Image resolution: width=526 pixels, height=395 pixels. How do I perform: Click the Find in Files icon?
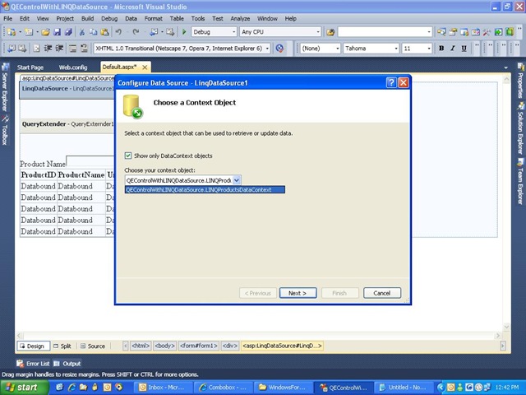click(330, 32)
